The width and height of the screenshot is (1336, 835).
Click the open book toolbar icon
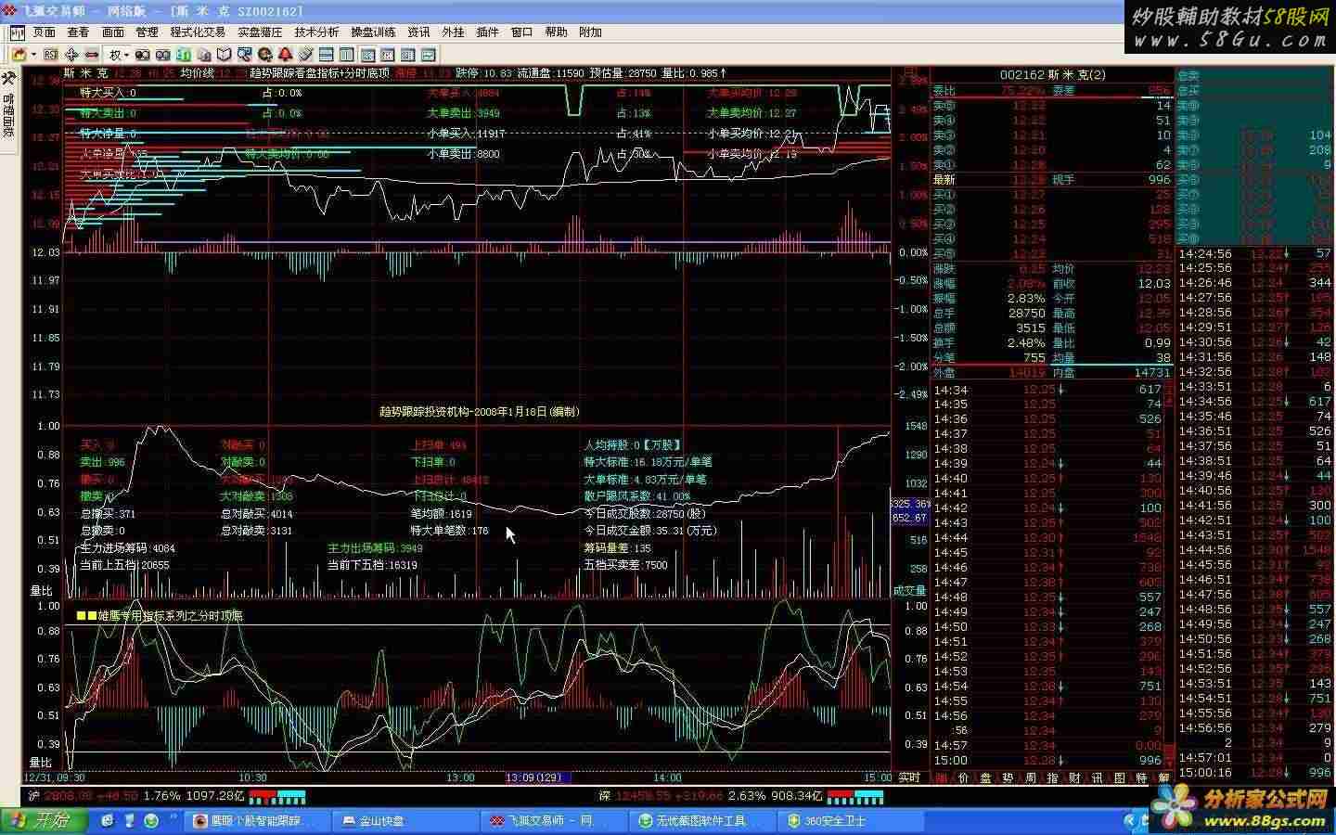click(x=225, y=55)
